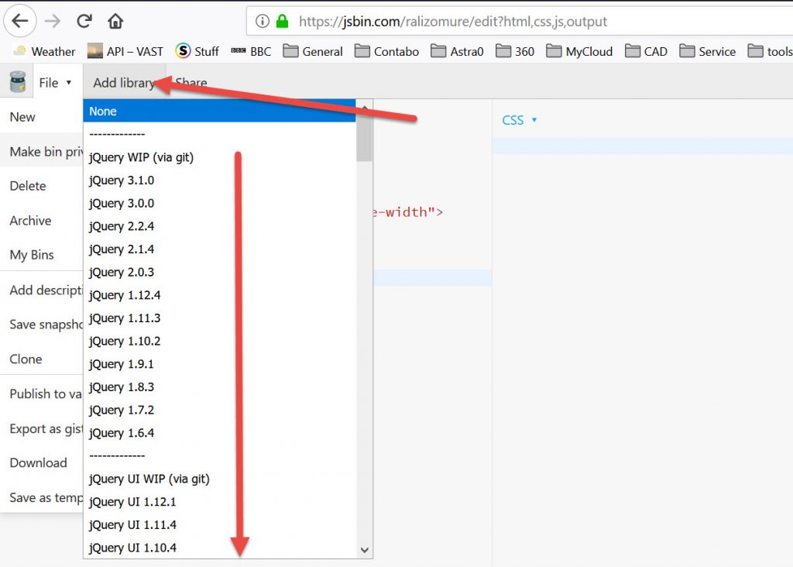This screenshot has height=567, width=793.
Task: Click the Add library button
Action: point(122,82)
